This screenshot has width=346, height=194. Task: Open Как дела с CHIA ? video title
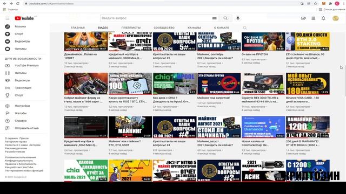172,100
